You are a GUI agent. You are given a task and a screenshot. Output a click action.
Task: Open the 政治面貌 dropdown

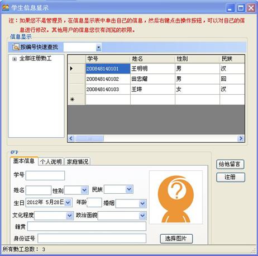point(142,216)
